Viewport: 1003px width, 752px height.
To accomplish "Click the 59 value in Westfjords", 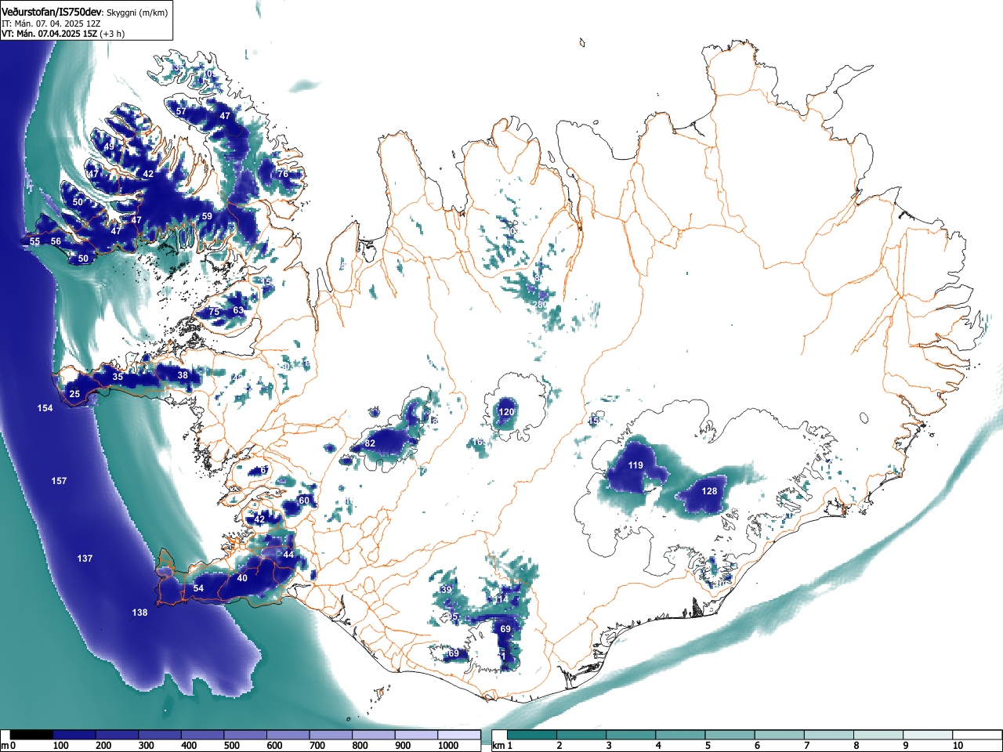I will pos(207,216).
